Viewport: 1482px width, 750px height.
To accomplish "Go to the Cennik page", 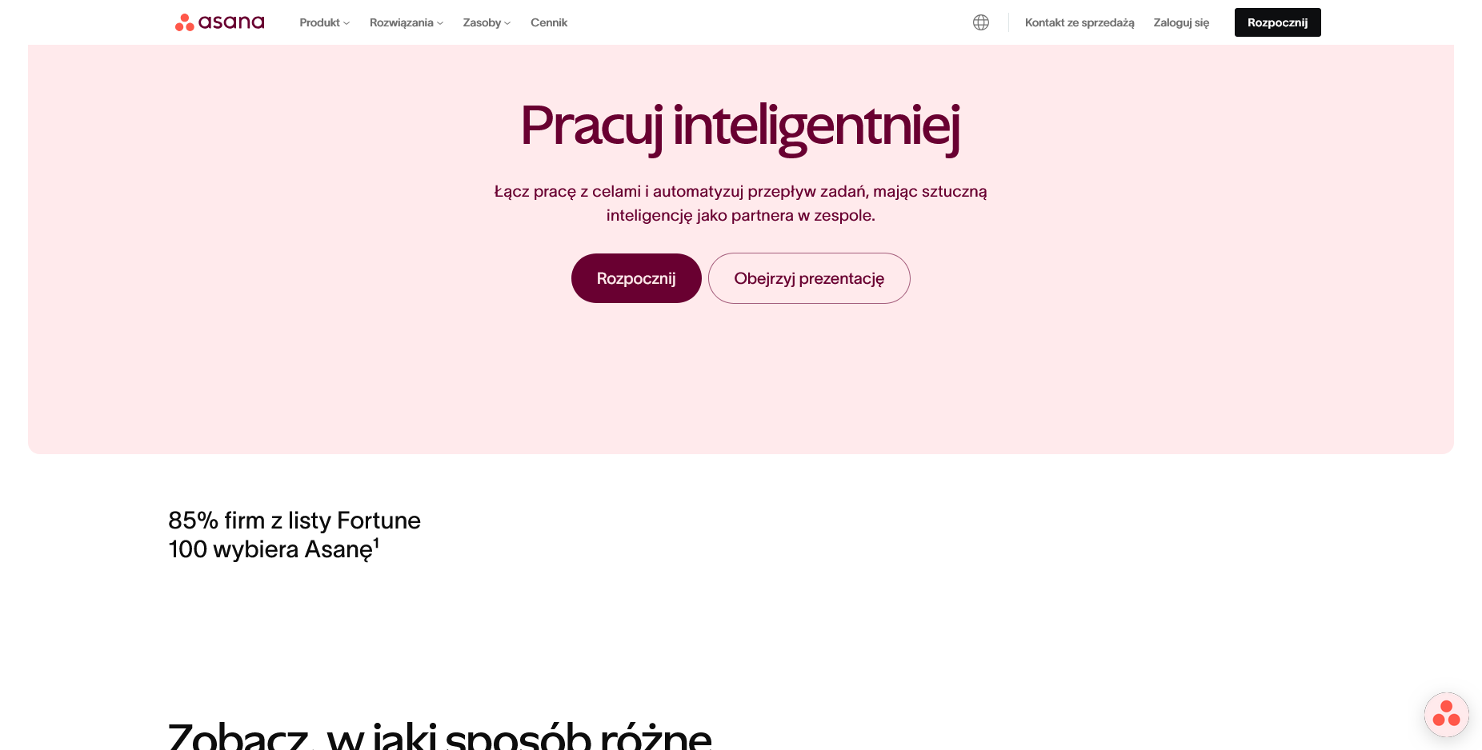I will (x=549, y=22).
